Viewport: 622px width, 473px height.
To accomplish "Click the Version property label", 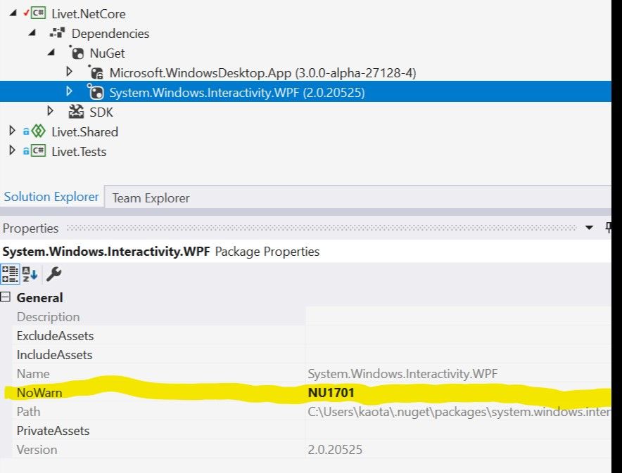I will [x=37, y=450].
